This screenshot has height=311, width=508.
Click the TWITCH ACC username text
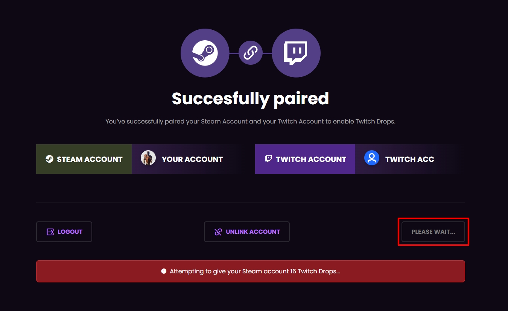coord(409,159)
